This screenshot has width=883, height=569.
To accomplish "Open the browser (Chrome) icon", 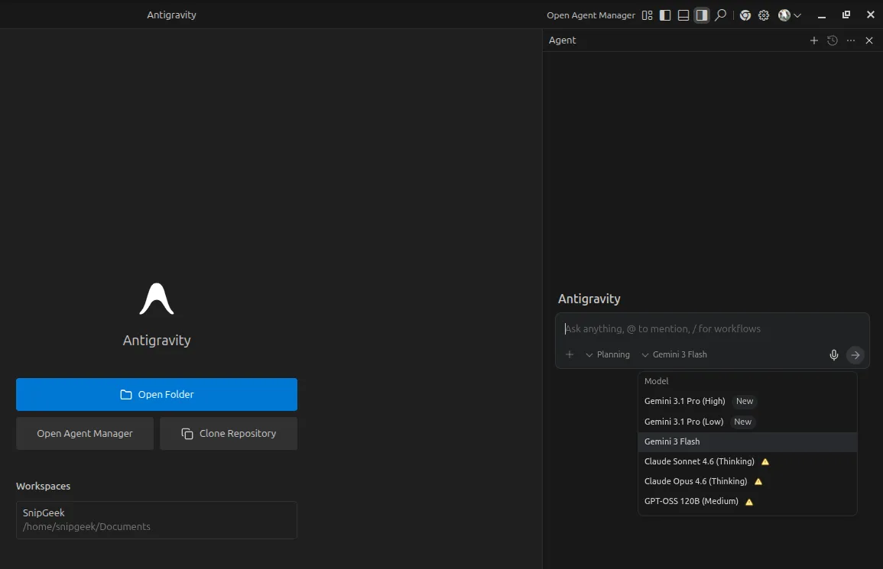I will pyautogui.click(x=745, y=15).
